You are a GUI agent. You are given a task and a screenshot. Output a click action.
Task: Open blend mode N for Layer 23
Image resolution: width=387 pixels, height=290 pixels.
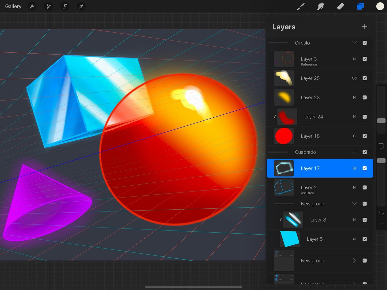pyautogui.click(x=354, y=98)
